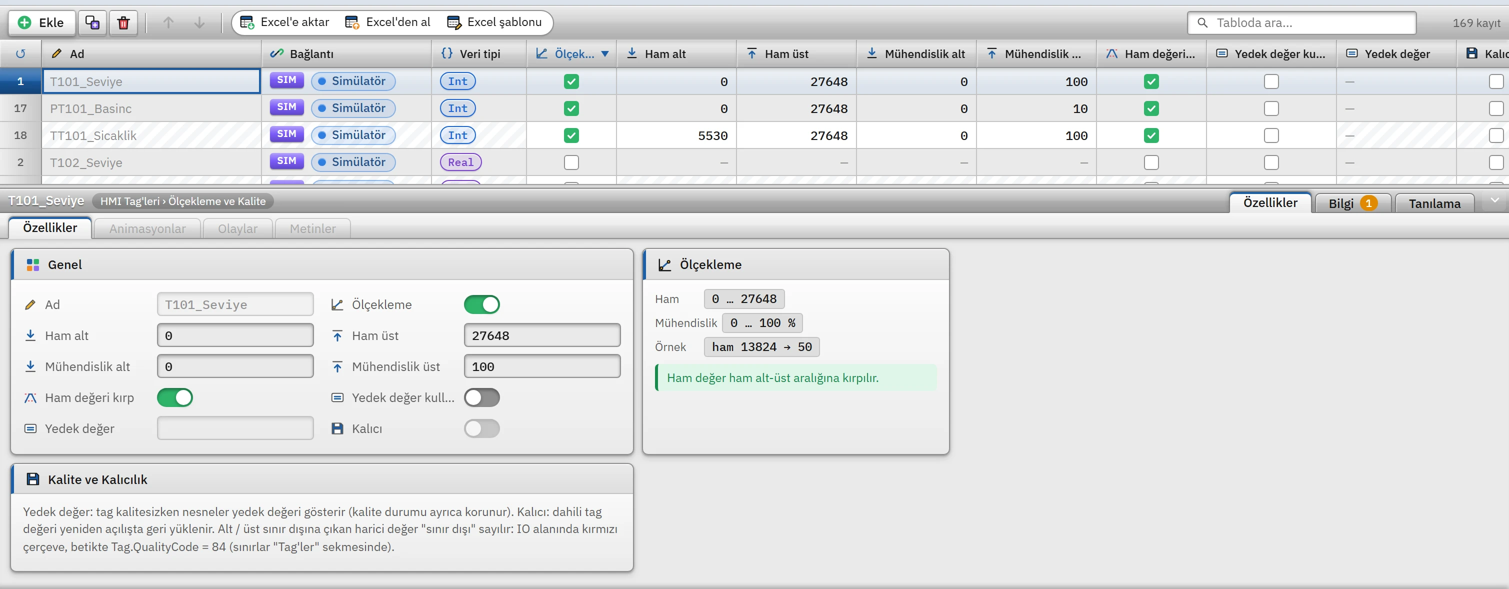Uncheck scaling checkbox for T101_Seviye row
Viewport: 1509px width, 589px height.
click(x=571, y=81)
